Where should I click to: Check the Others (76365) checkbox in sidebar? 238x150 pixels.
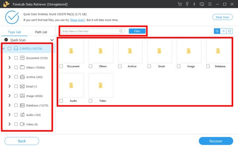(16, 67)
